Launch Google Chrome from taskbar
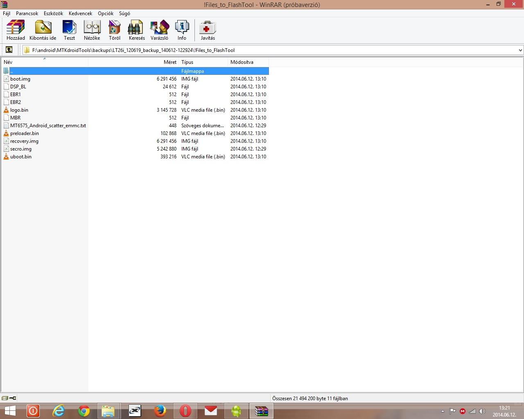This screenshot has width=524, height=419. click(84, 411)
